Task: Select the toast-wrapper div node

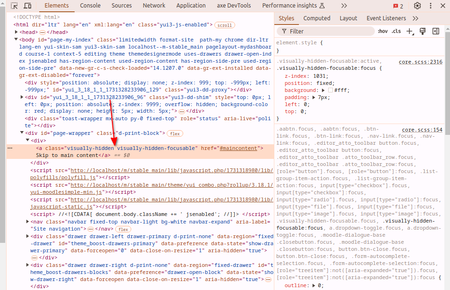Action: click(147, 122)
